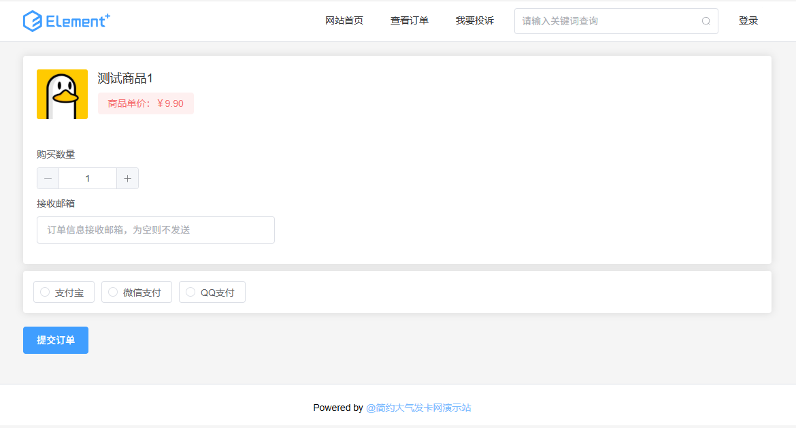The width and height of the screenshot is (796, 428).
Task: Click the 测试商品1 product title
Action: tap(125, 78)
